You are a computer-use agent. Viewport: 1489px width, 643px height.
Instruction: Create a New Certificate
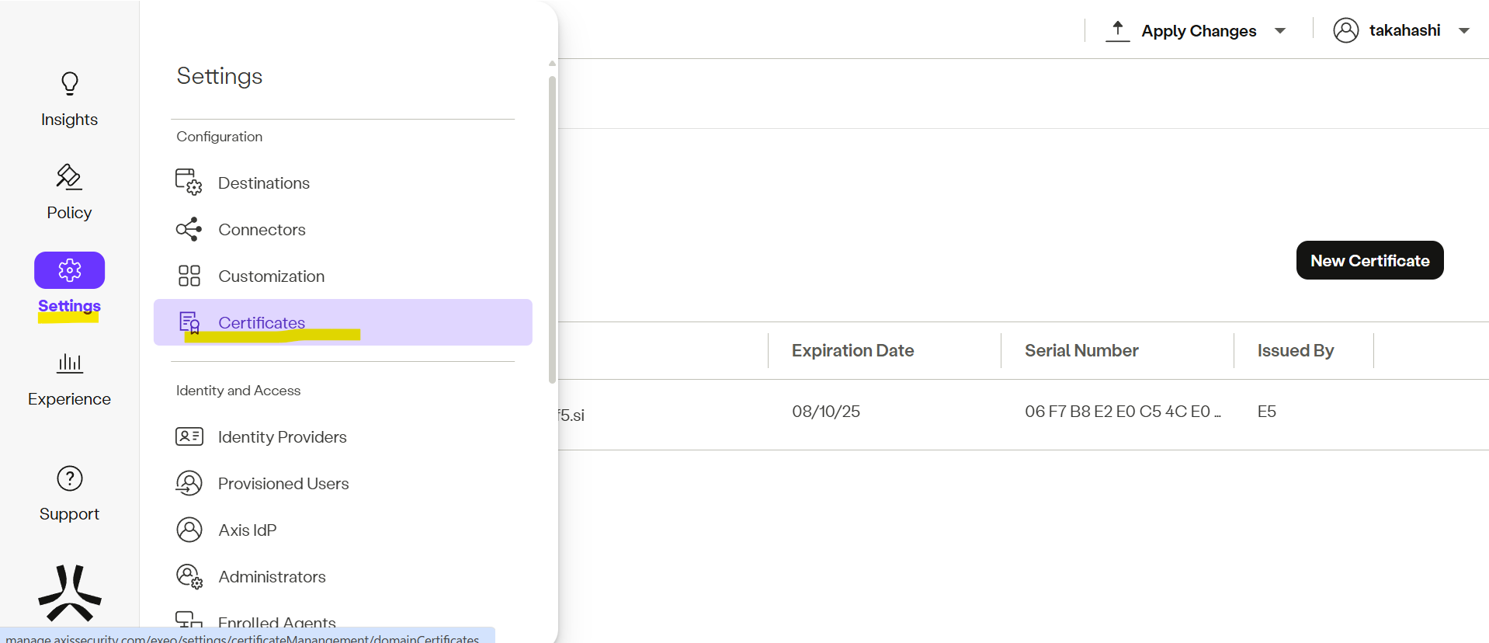click(1369, 260)
